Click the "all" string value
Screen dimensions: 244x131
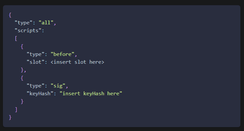pyautogui.click(x=46, y=23)
